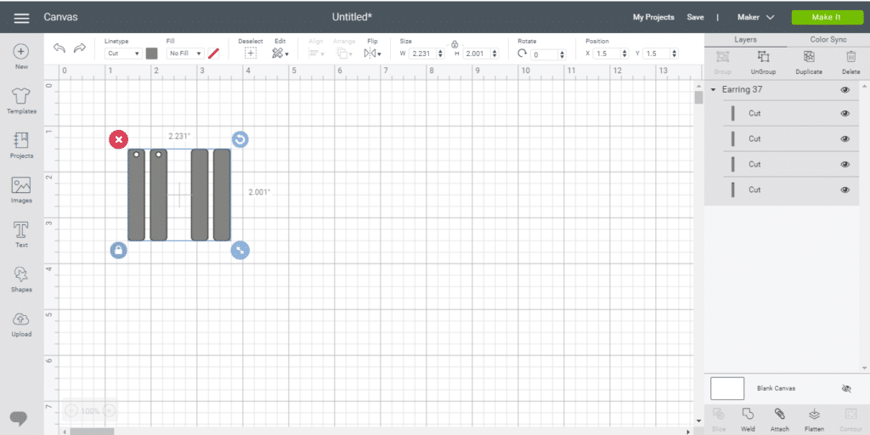Open the hamburger main menu
The height and width of the screenshot is (435, 870).
(x=22, y=18)
